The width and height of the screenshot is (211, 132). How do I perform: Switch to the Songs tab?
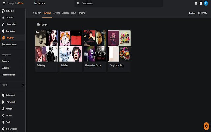tap(74, 13)
